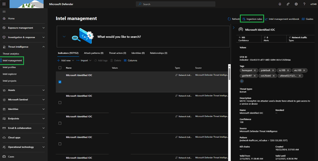
Task: Open notifications bell icon
Action: (x=280, y=4)
